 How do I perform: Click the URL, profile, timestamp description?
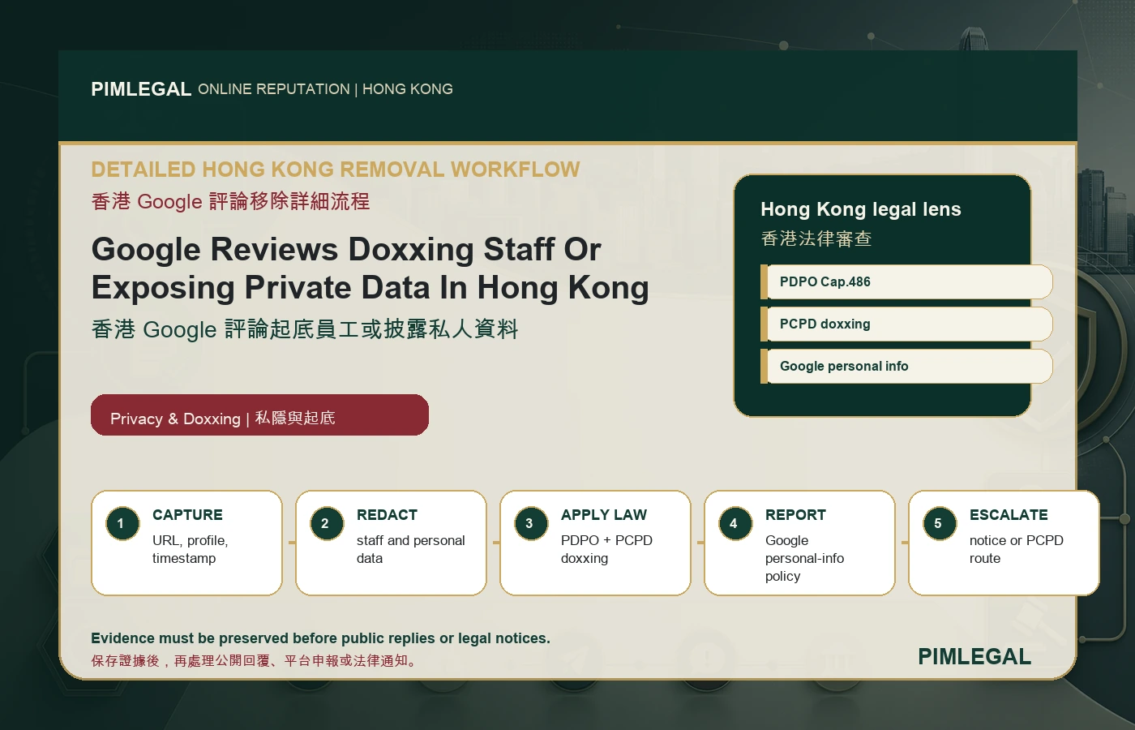coord(191,549)
